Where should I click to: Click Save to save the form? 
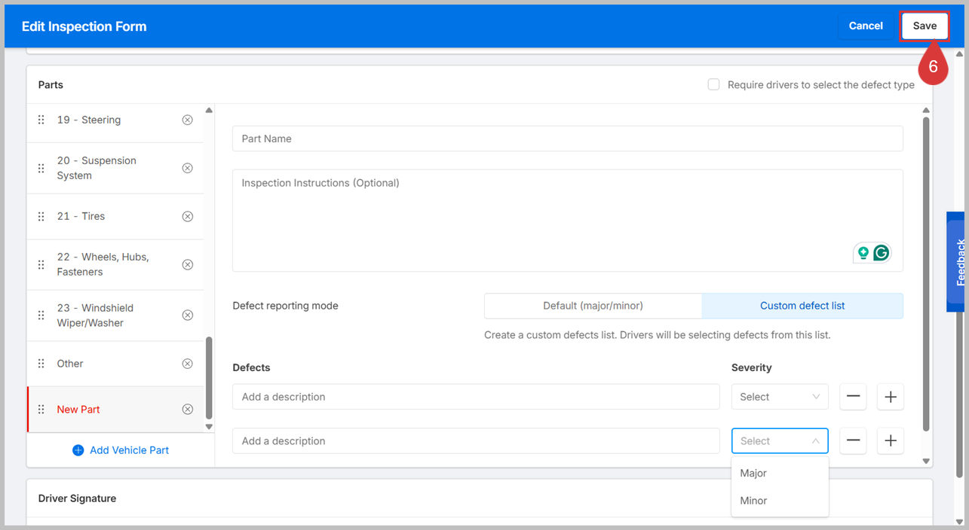925,26
